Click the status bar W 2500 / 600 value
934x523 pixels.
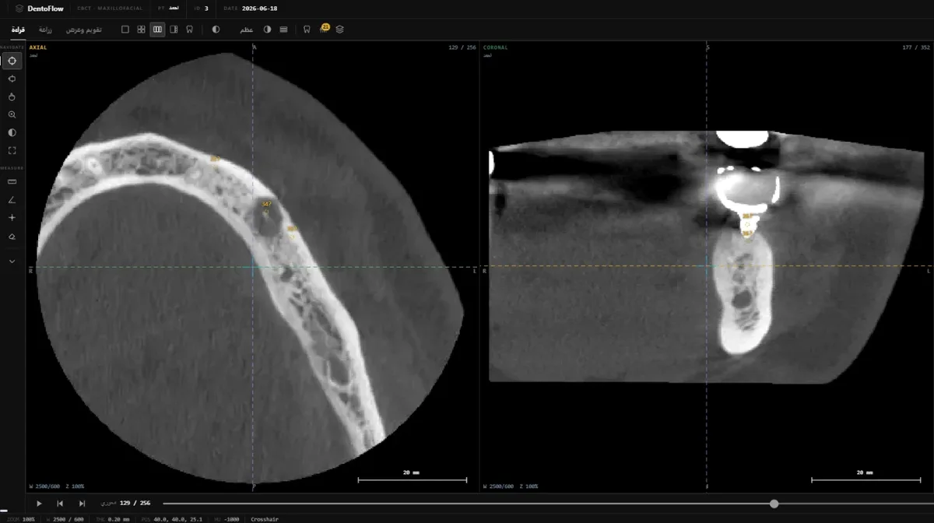click(65, 519)
